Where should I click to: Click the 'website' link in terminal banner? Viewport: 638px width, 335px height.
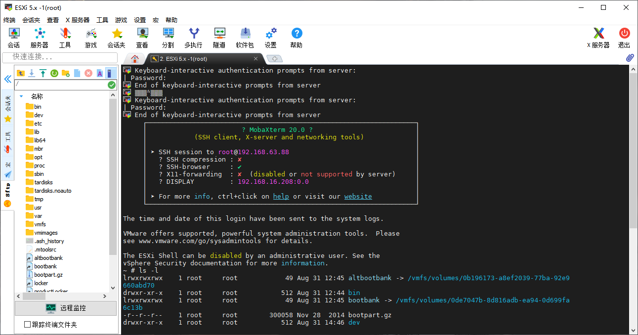[358, 196]
